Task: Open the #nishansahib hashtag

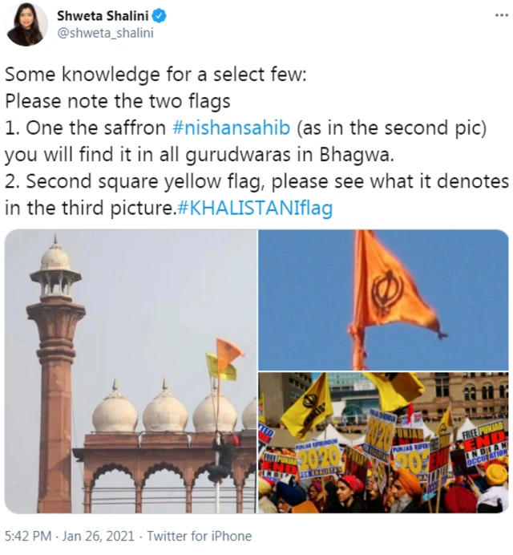Action: coord(232,128)
